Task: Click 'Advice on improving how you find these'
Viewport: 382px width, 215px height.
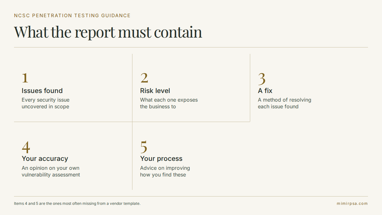Action: (x=165, y=171)
